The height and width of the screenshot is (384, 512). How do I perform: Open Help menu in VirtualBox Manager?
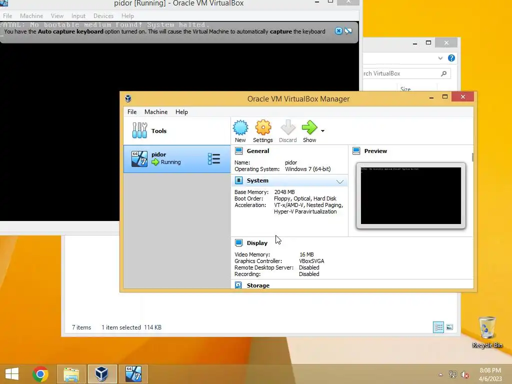pos(181,111)
